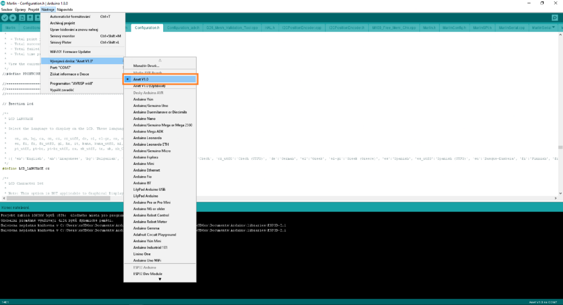Click "Anet V1.0 na COM7" status text

point(543,303)
